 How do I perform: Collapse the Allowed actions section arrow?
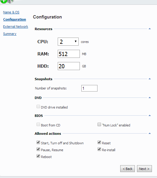pos(150,133)
